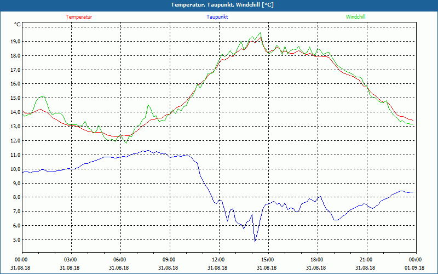Click the blue Taupunkt legend label
The width and height of the screenshot is (438, 274).
point(217,17)
